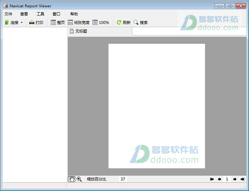Click the 缩放百分比 value field showing 37

point(123,179)
